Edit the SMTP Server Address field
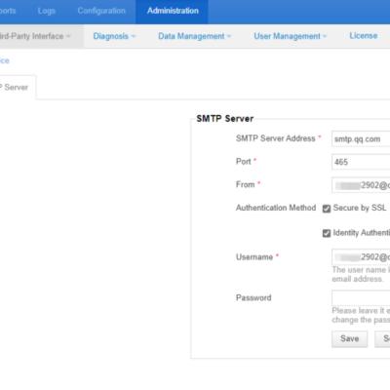This screenshot has width=390, height=390. pyautogui.click(x=361, y=139)
